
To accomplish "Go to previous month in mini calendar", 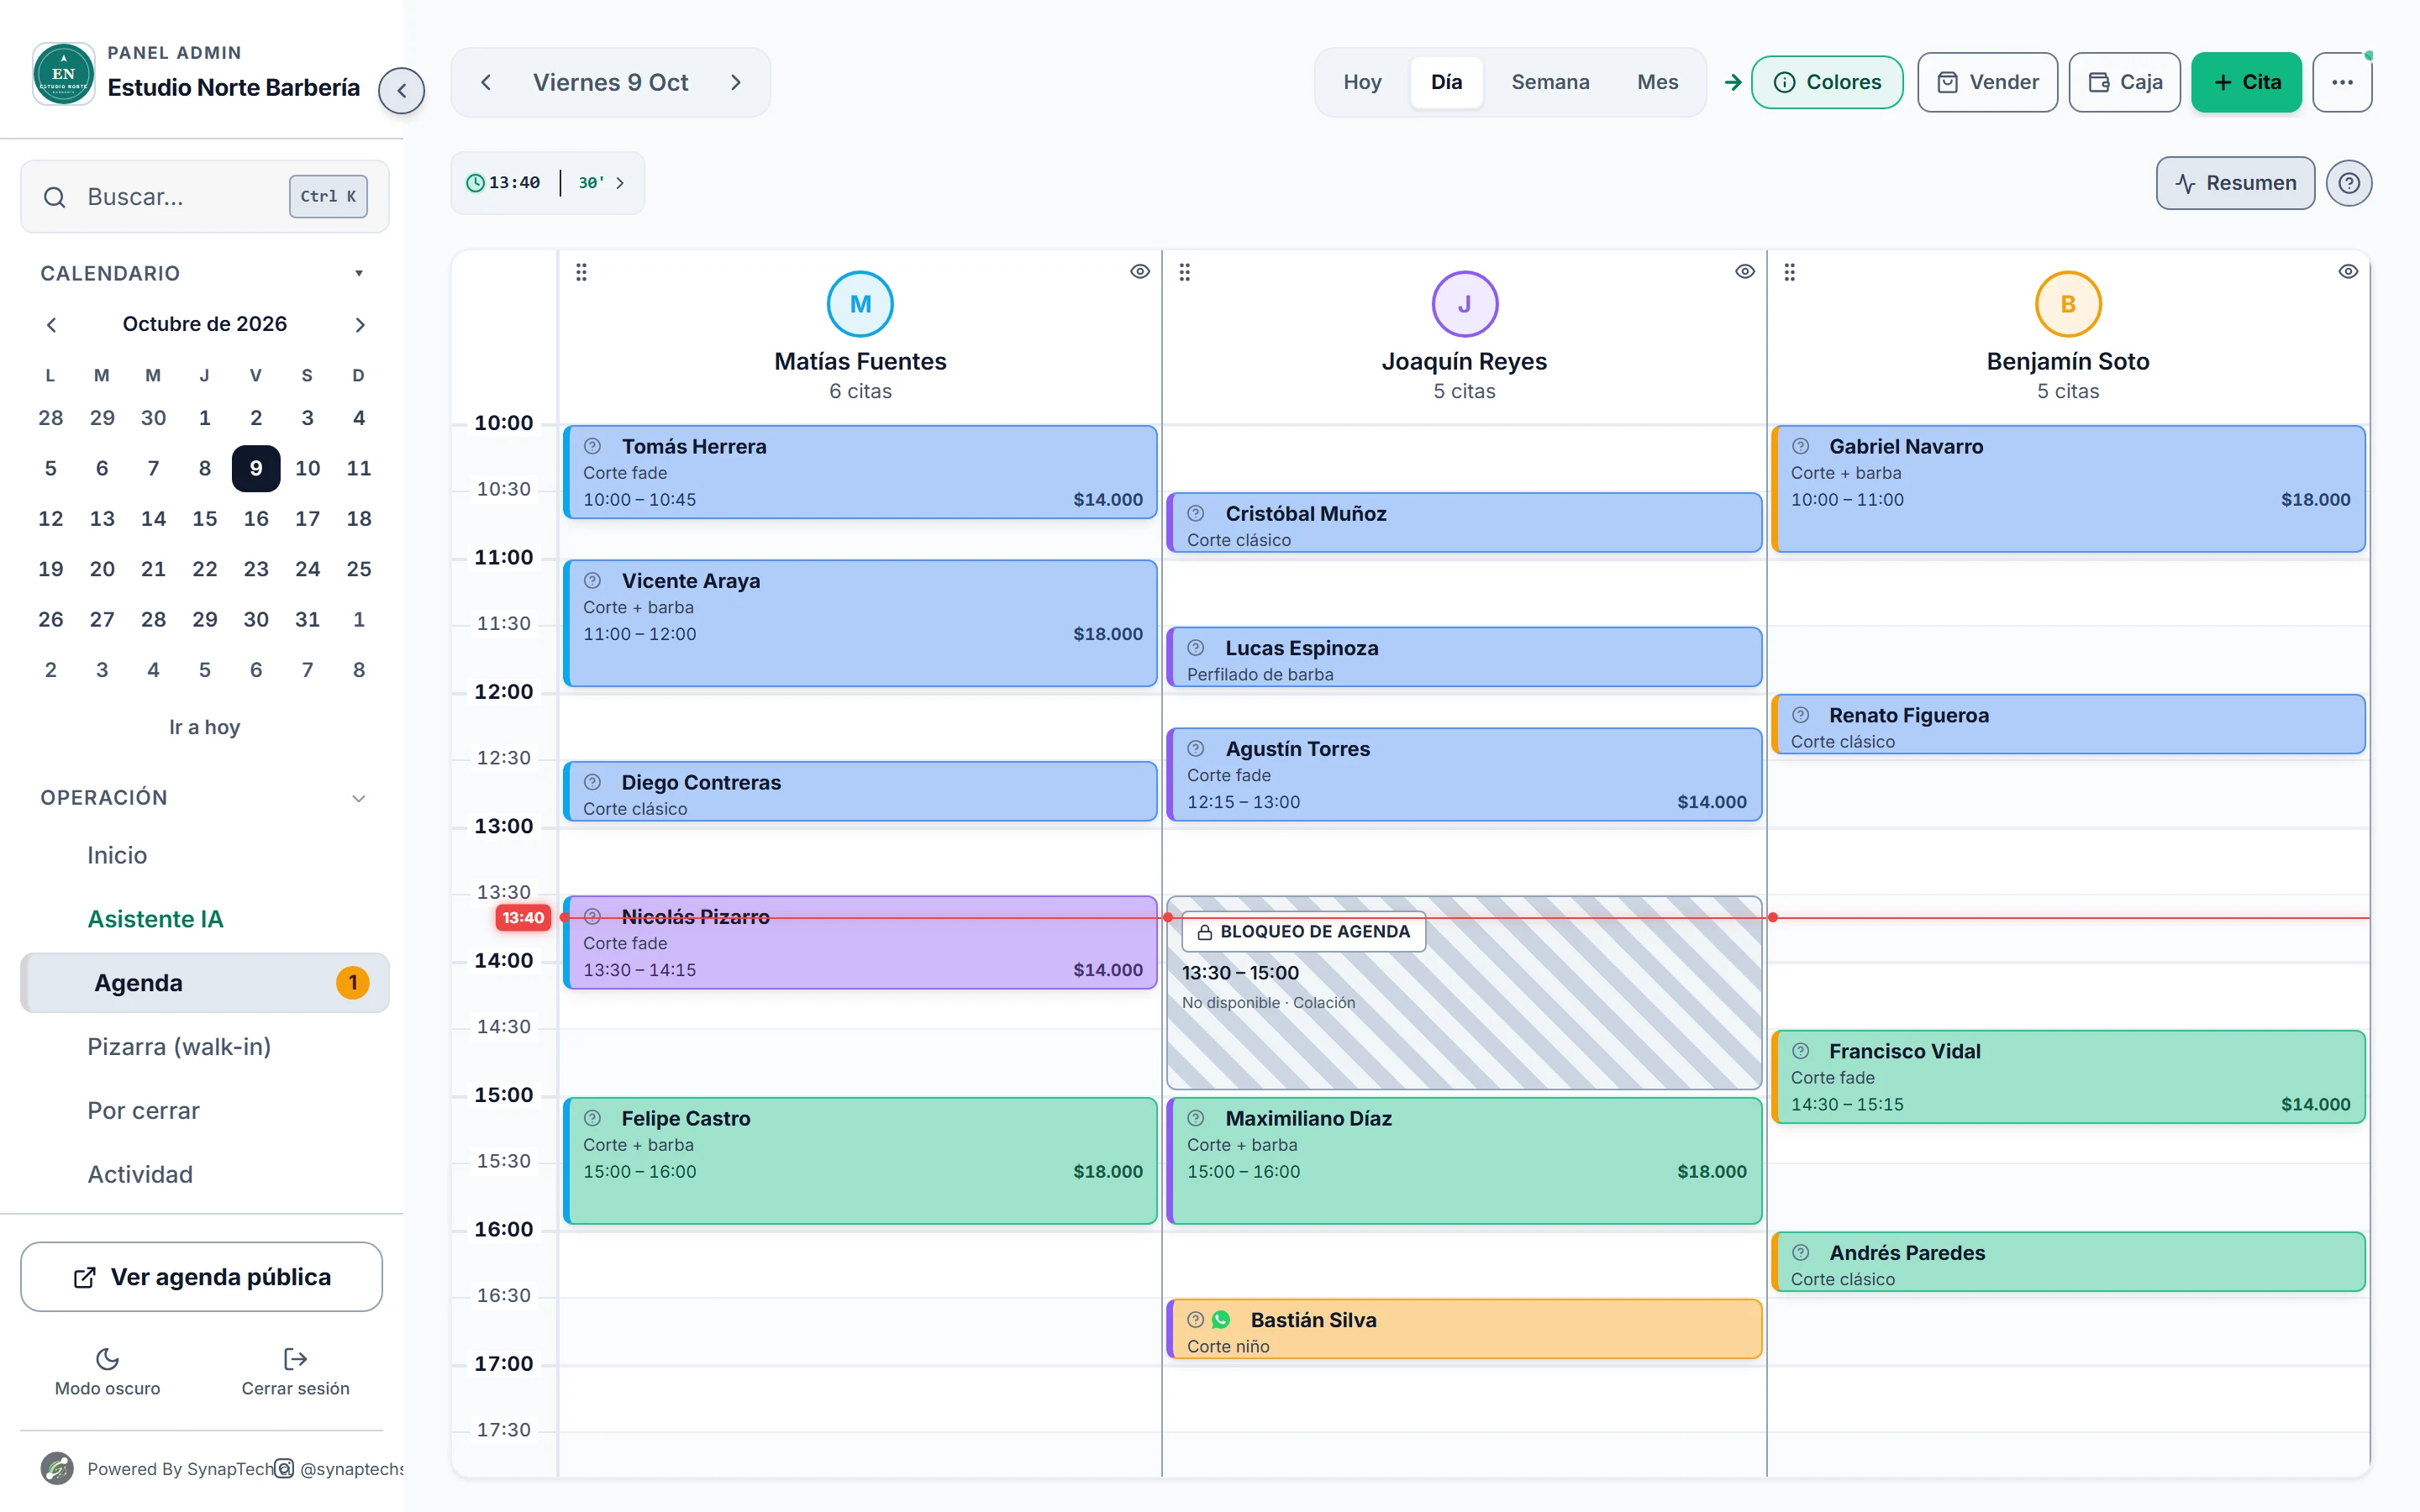I will click(x=51, y=324).
